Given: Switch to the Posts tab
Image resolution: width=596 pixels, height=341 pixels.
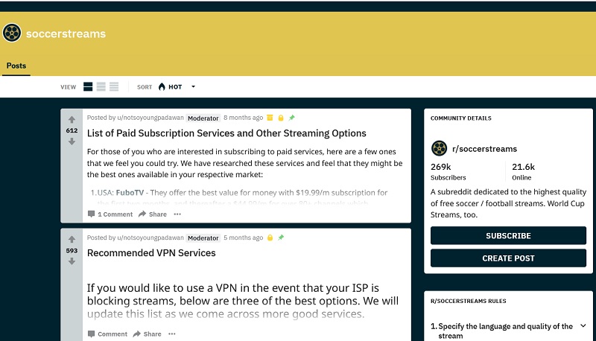Looking at the screenshot, I should 16,66.
